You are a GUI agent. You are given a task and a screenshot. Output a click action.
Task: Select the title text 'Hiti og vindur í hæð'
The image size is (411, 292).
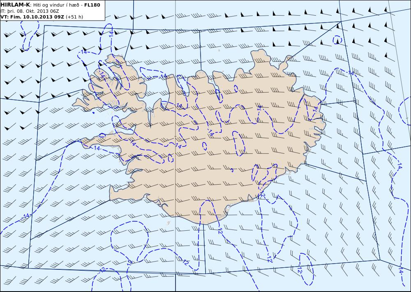coord(56,5)
